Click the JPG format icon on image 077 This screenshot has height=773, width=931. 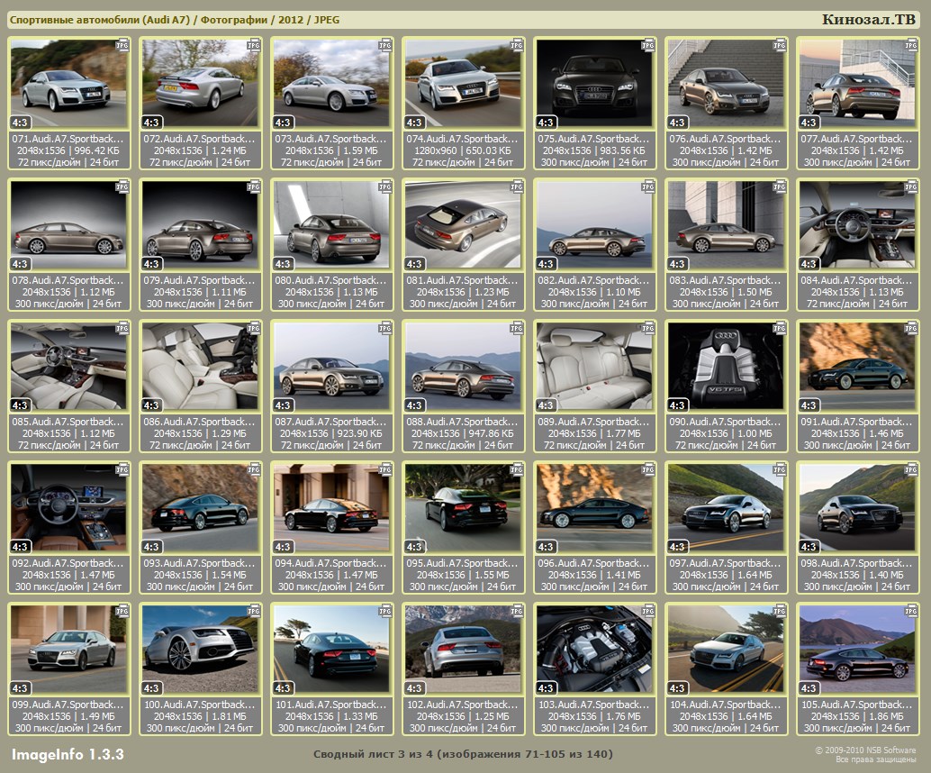pyautogui.click(x=910, y=44)
